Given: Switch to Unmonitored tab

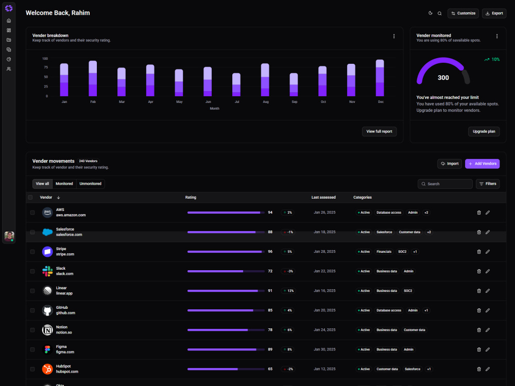Looking at the screenshot, I should (90, 184).
